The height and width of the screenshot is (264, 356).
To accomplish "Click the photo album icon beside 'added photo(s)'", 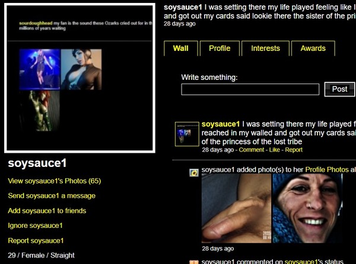I will (194, 173).
